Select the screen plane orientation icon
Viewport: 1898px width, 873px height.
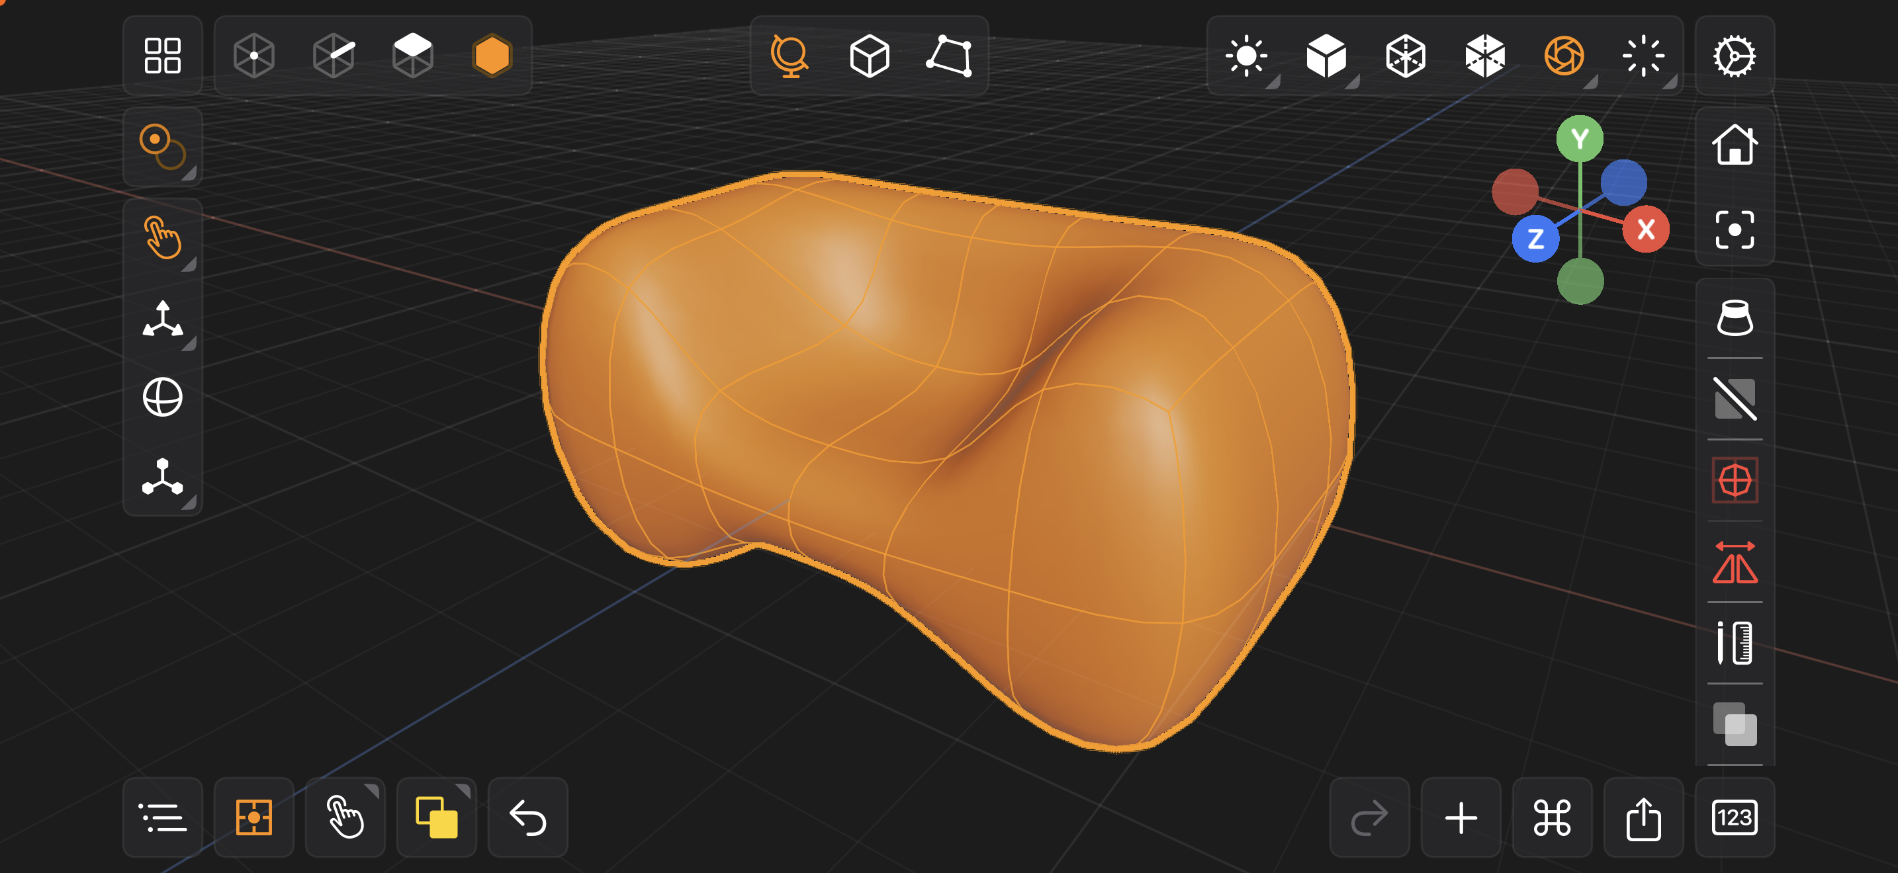949,56
